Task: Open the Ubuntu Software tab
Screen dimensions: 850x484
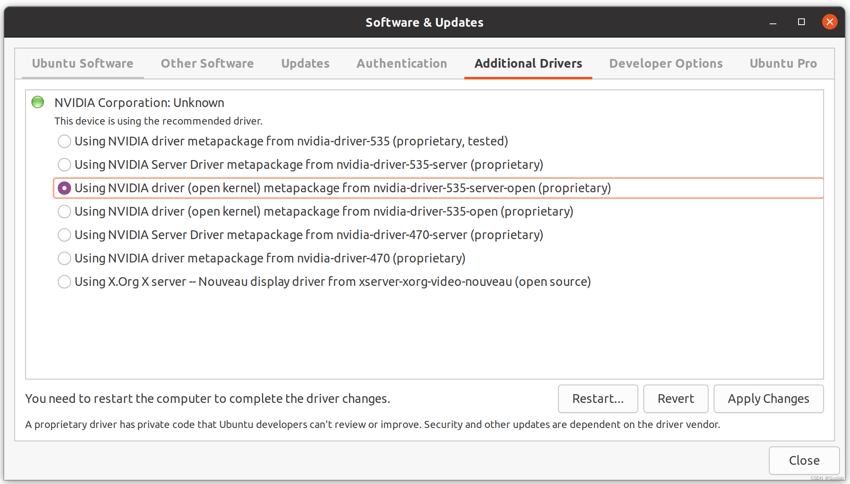Action: click(x=83, y=64)
